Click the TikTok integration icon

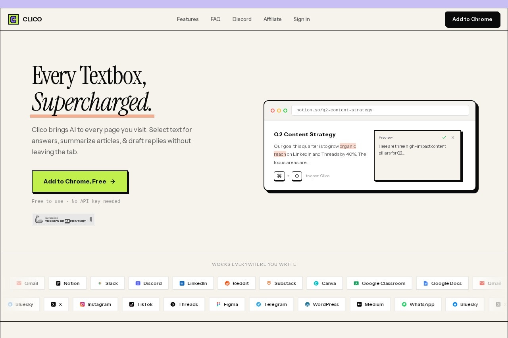pos(132,304)
